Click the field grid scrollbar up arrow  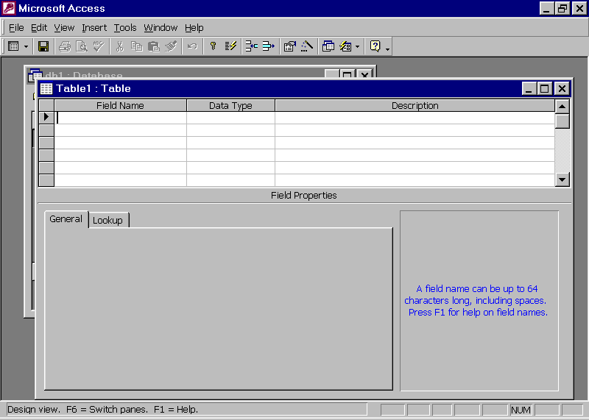click(562, 107)
